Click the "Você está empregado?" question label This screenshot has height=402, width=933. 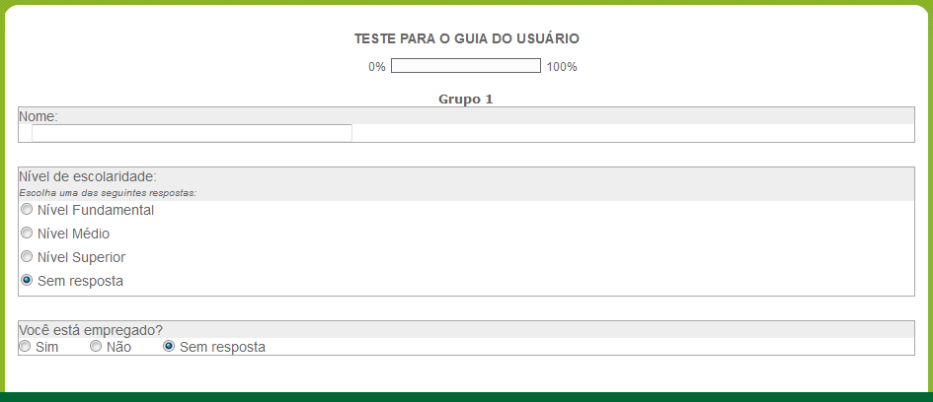coord(91,330)
